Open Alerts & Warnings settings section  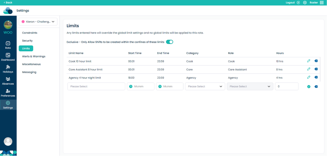[34, 56]
